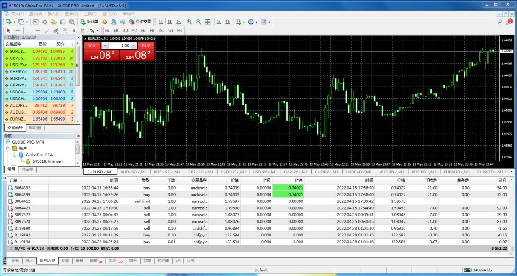Switch chart to line chart icon

tap(179, 22)
